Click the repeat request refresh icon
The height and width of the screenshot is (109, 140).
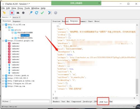tap(36, 13)
